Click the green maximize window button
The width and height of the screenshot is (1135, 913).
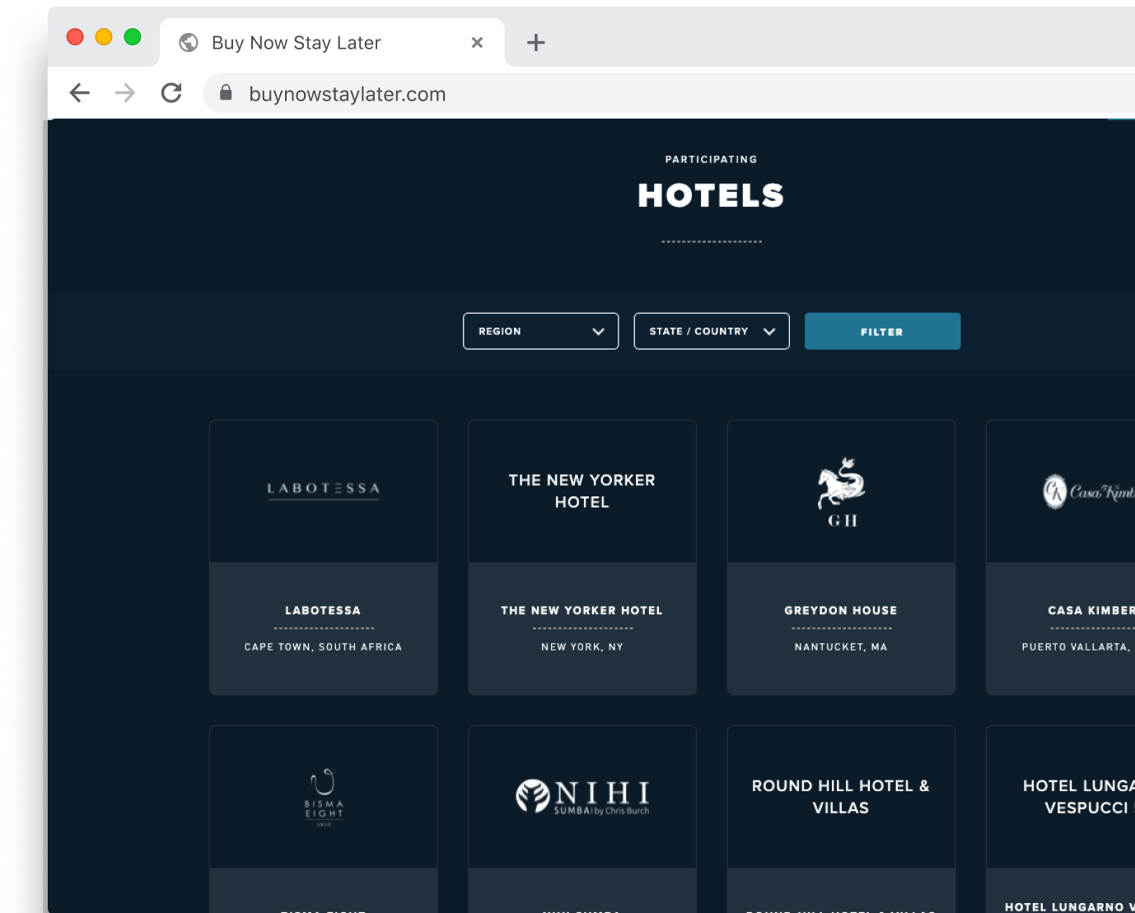pyautogui.click(x=133, y=37)
